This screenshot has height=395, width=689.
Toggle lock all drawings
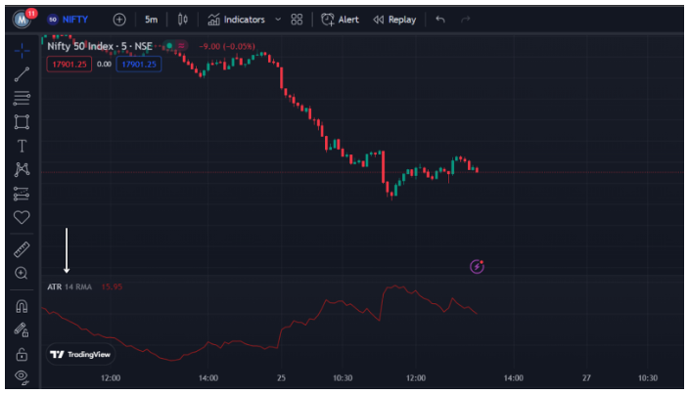coord(22,353)
